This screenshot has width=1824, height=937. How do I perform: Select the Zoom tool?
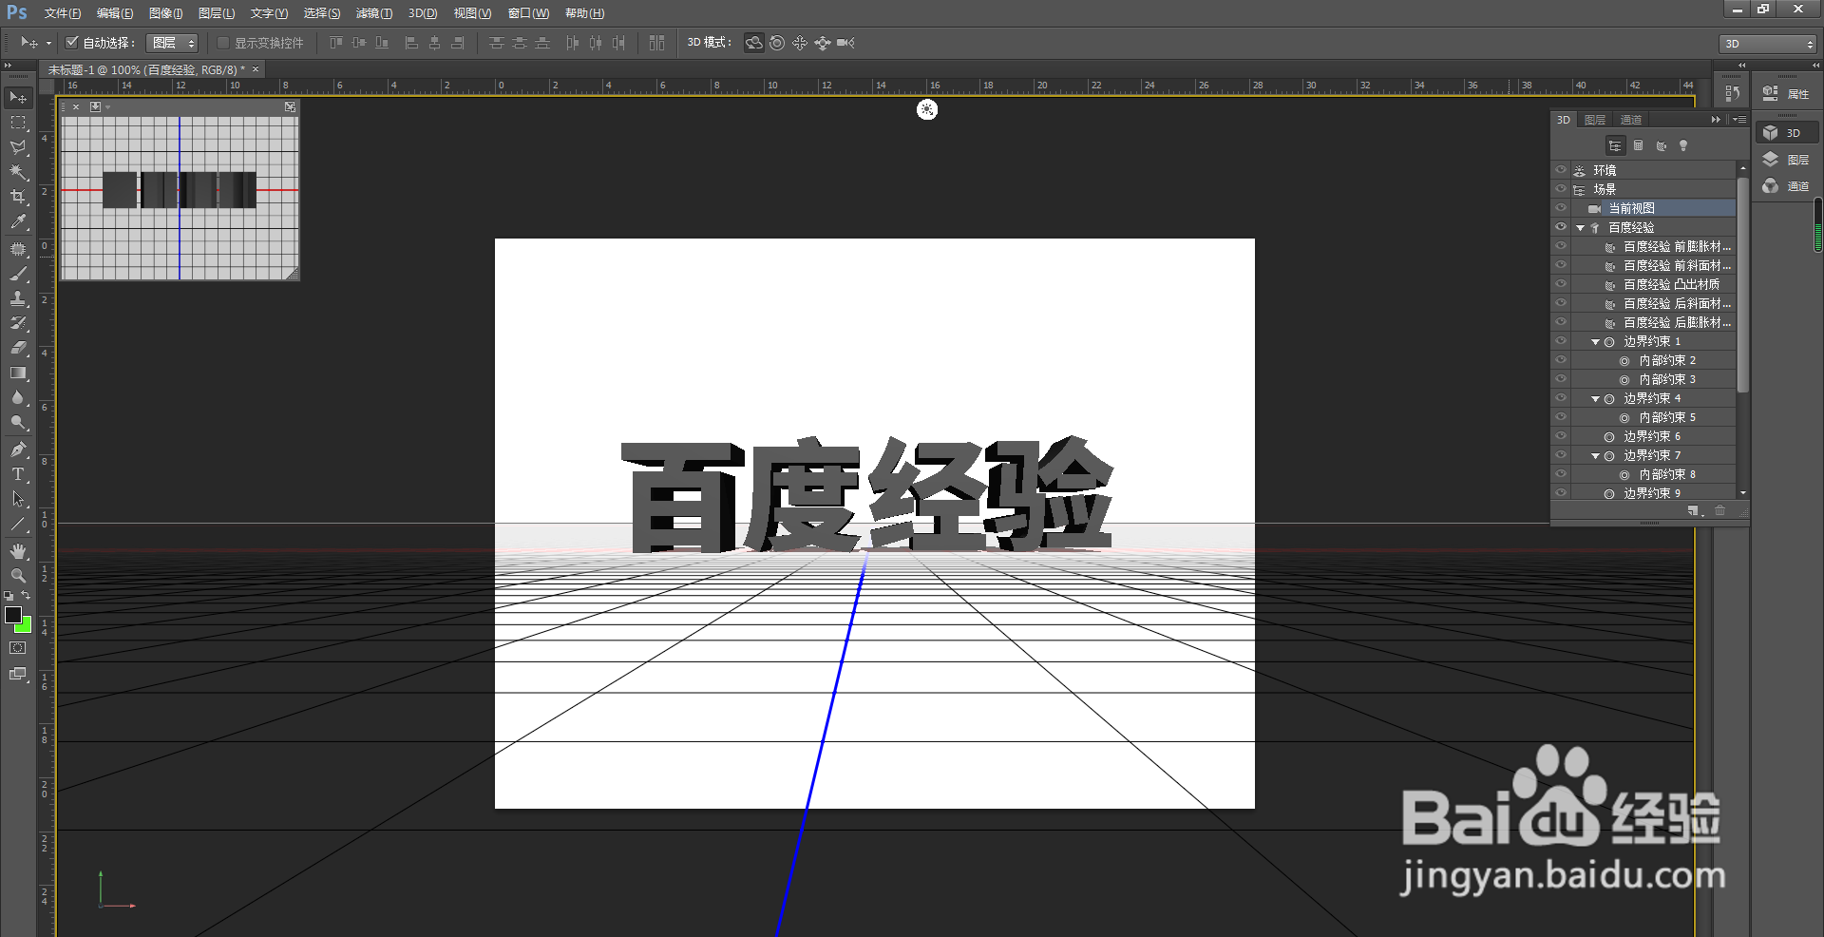18,576
